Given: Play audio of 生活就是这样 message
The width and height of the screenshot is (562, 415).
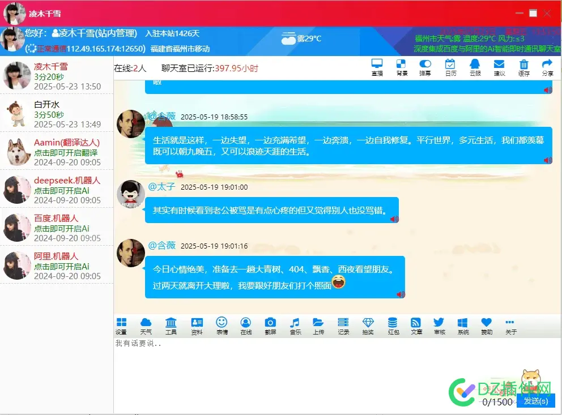Looking at the screenshot, I should (x=548, y=160).
